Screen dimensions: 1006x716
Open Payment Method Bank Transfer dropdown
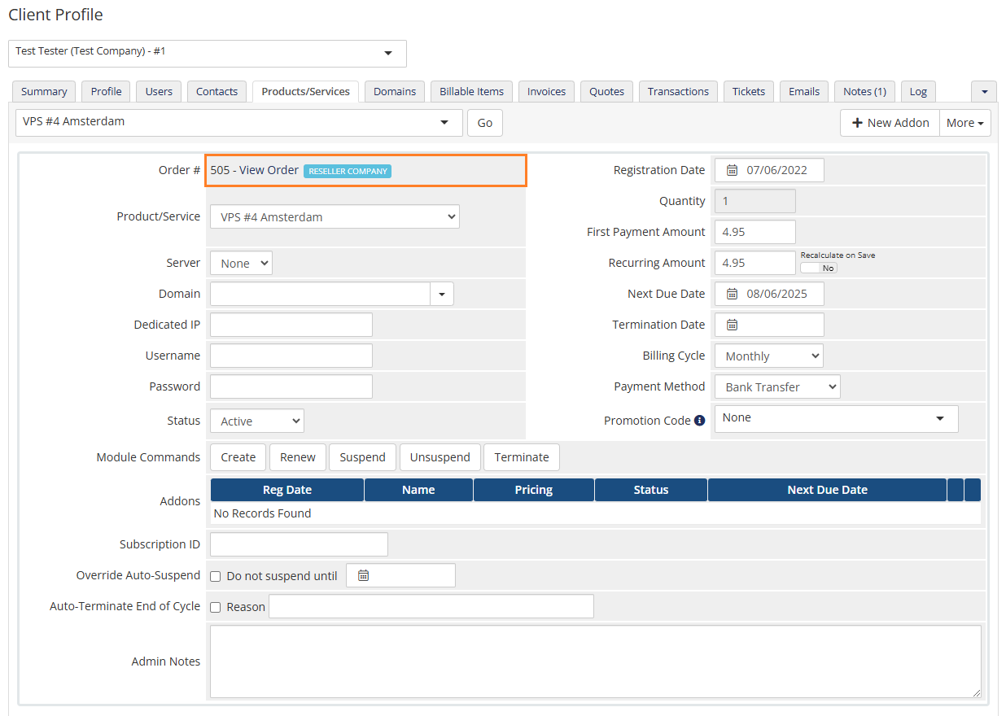(x=777, y=386)
